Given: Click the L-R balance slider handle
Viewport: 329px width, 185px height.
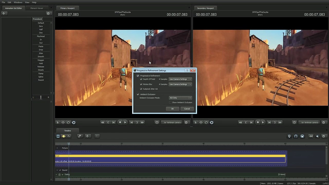Looking at the screenshot, I should tap(41, 97).
